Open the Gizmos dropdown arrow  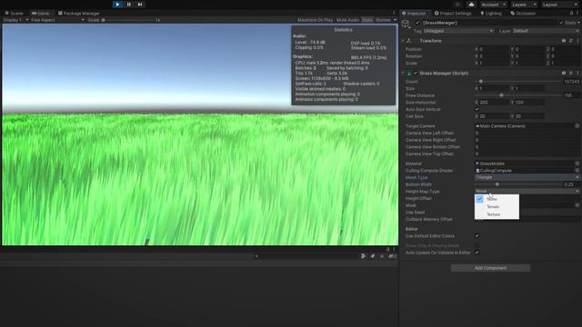(x=395, y=20)
